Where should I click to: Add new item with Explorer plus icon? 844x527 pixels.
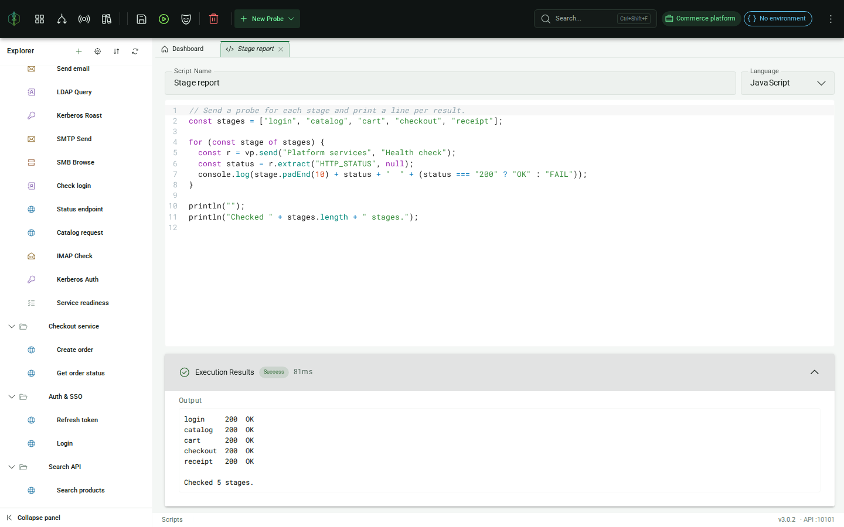(x=79, y=51)
